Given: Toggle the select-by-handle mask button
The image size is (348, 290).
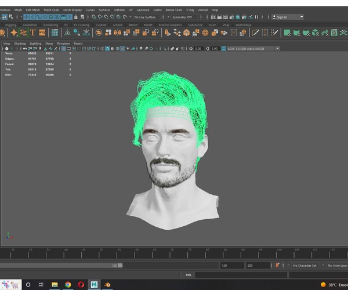Looking at the screenshot, I should click(x=27, y=17).
